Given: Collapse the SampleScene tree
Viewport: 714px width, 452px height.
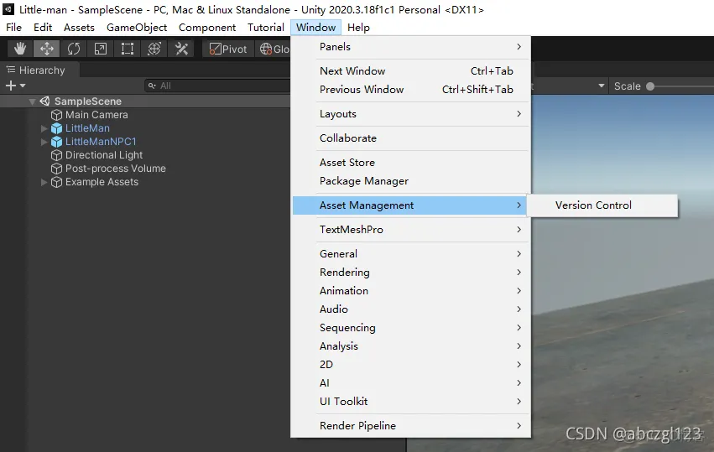Looking at the screenshot, I should pyautogui.click(x=32, y=101).
